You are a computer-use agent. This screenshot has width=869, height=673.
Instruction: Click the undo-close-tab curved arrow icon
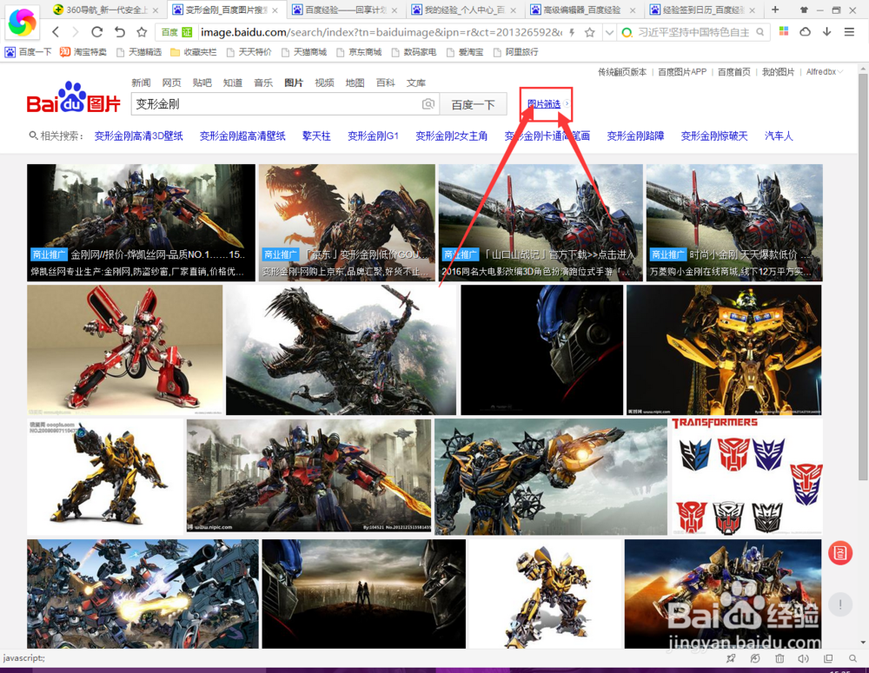click(120, 32)
